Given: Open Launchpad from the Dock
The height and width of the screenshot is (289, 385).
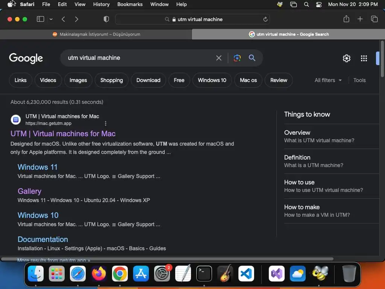Looking at the screenshot, I should click(x=57, y=273).
